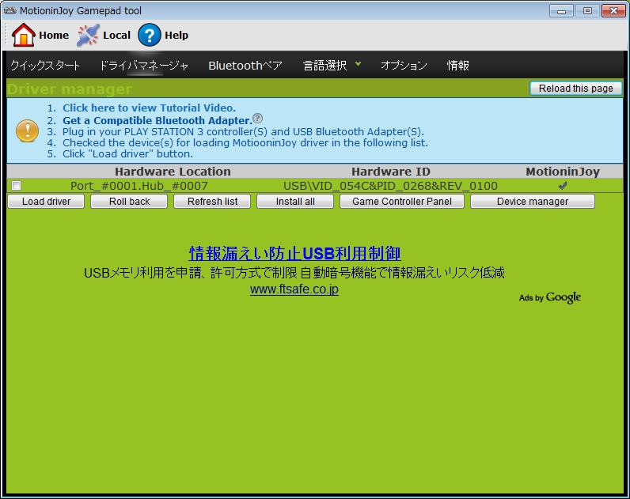
Task: Click the gamepad icon in the title bar
Action: coord(10,10)
